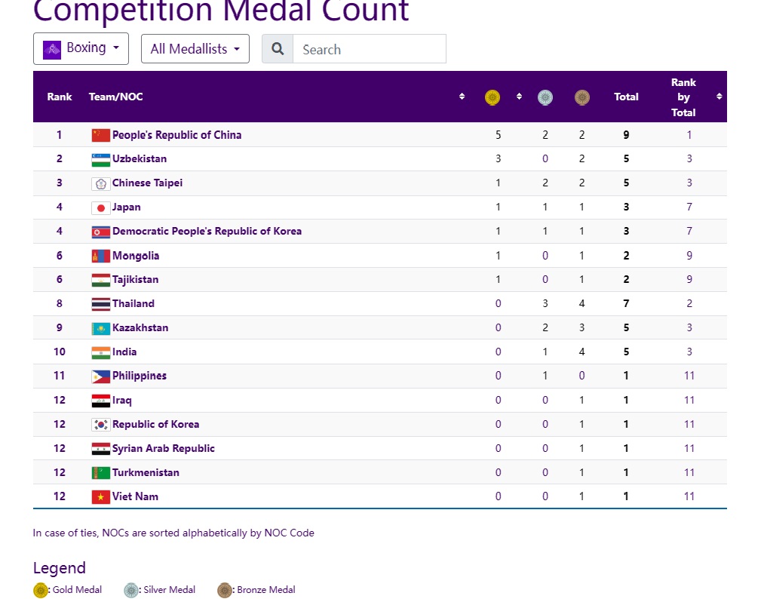764x599 pixels.
Task: Click the Total column header
Action: [626, 97]
